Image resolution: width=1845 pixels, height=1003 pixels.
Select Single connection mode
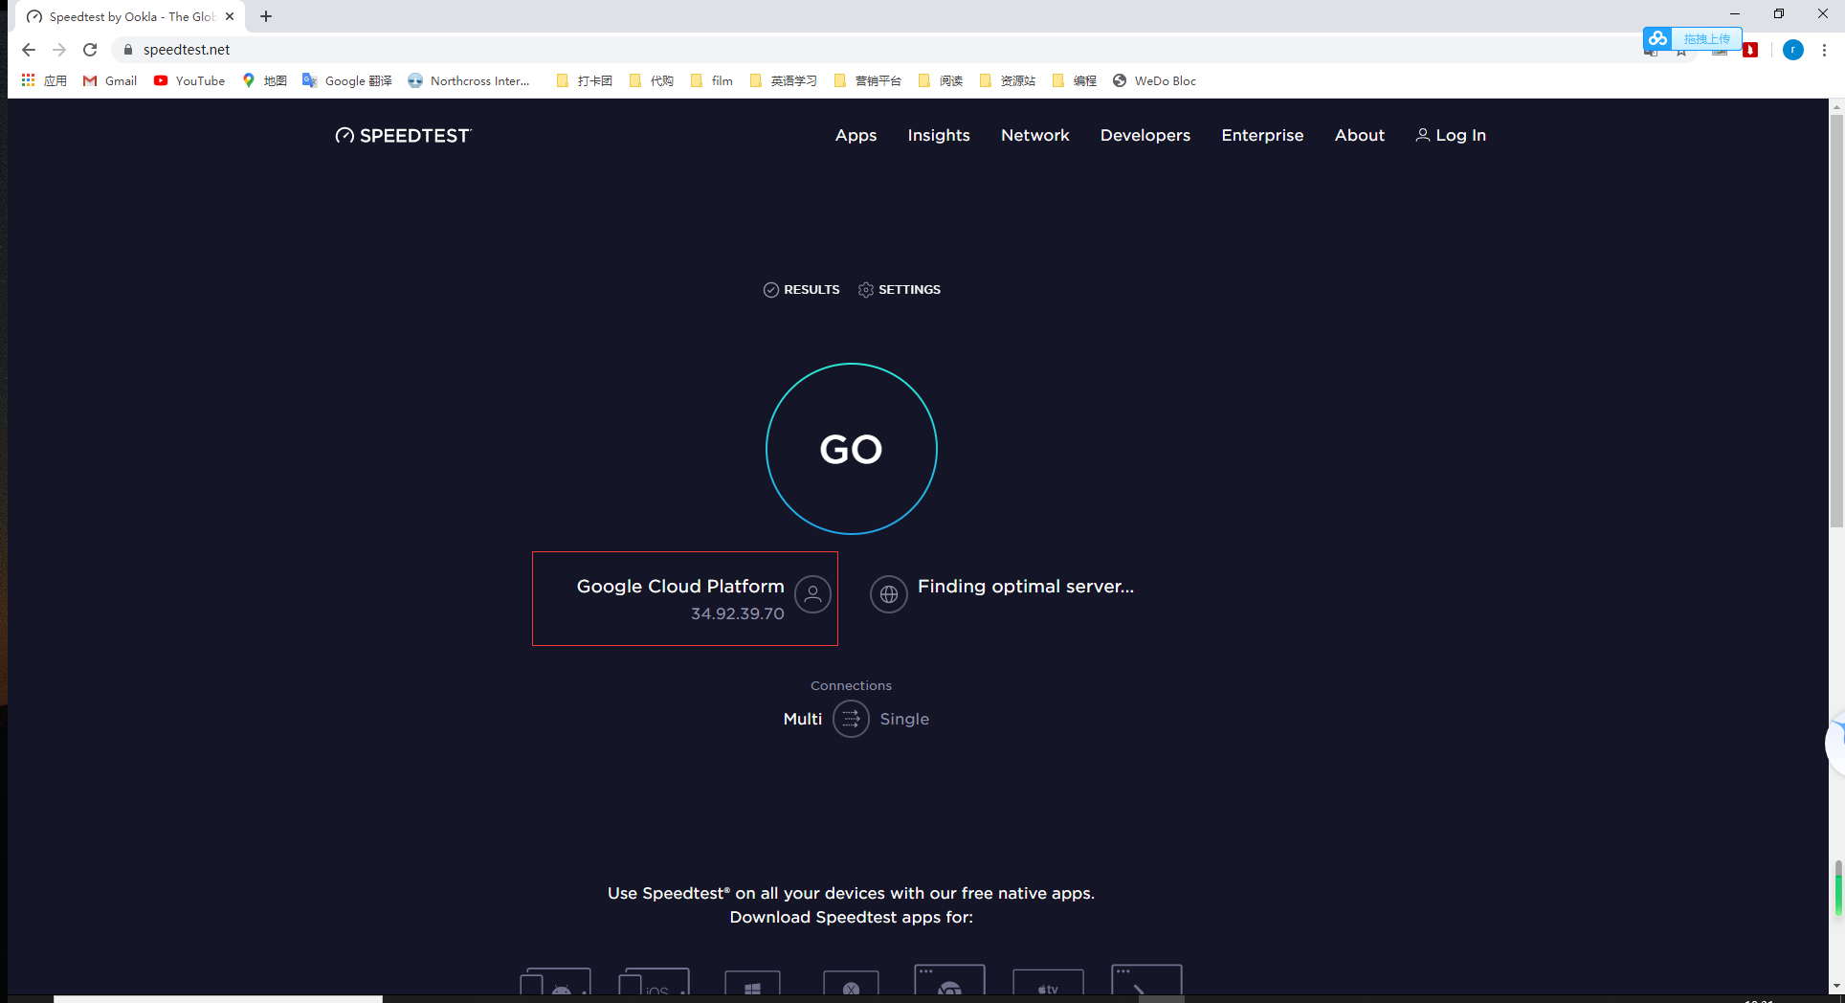click(904, 719)
